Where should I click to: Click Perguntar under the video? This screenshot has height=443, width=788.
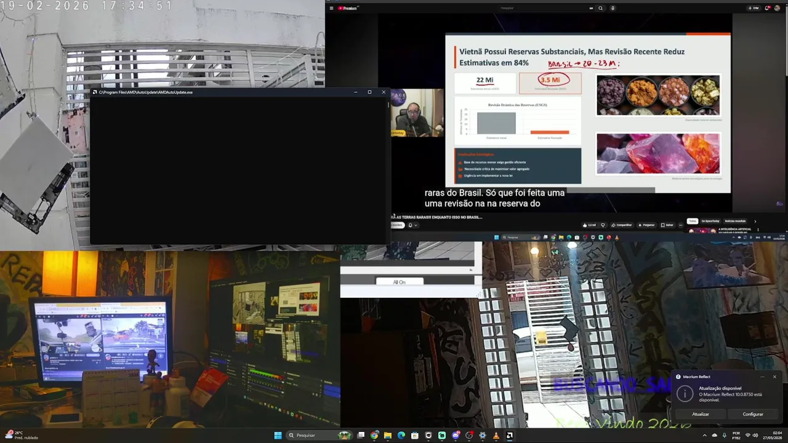click(x=645, y=225)
